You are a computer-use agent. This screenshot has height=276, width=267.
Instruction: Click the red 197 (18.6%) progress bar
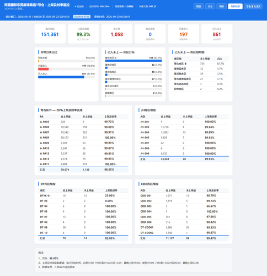(x=44, y=69)
